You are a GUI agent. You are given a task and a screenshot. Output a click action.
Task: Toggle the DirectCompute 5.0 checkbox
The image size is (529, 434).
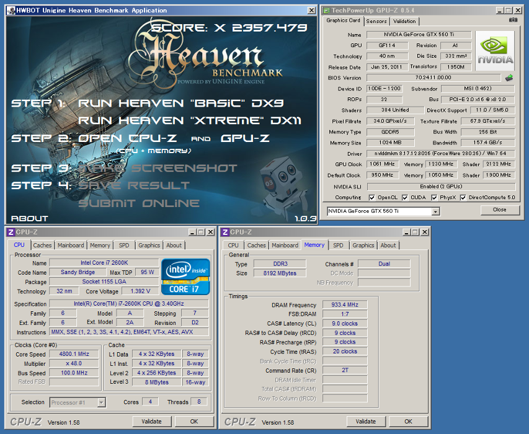tap(463, 198)
